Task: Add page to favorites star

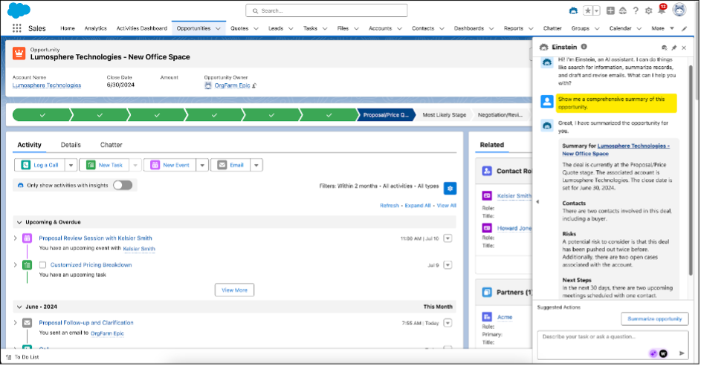Action: pyautogui.click(x=588, y=10)
